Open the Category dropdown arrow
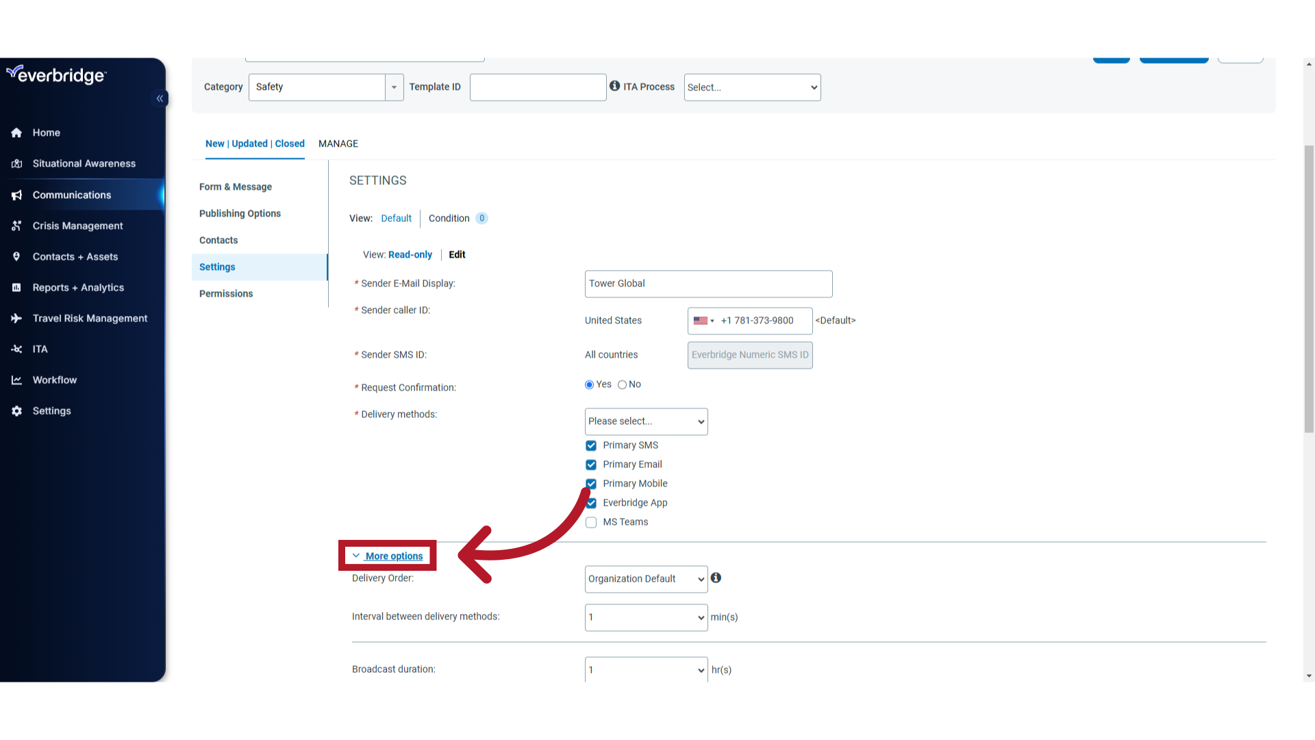This screenshot has width=1315, height=740. click(394, 87)
